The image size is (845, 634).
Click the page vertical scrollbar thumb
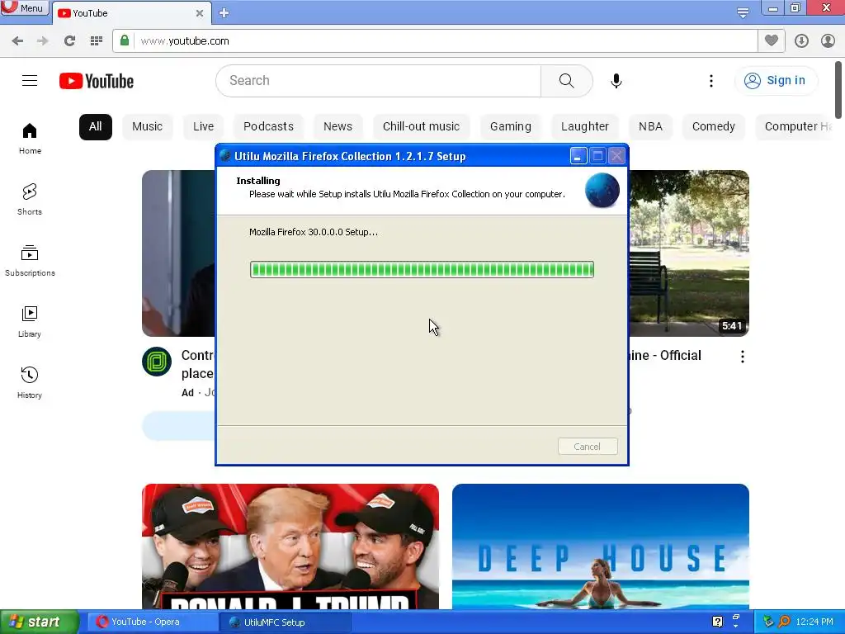[x=838, y=90]
